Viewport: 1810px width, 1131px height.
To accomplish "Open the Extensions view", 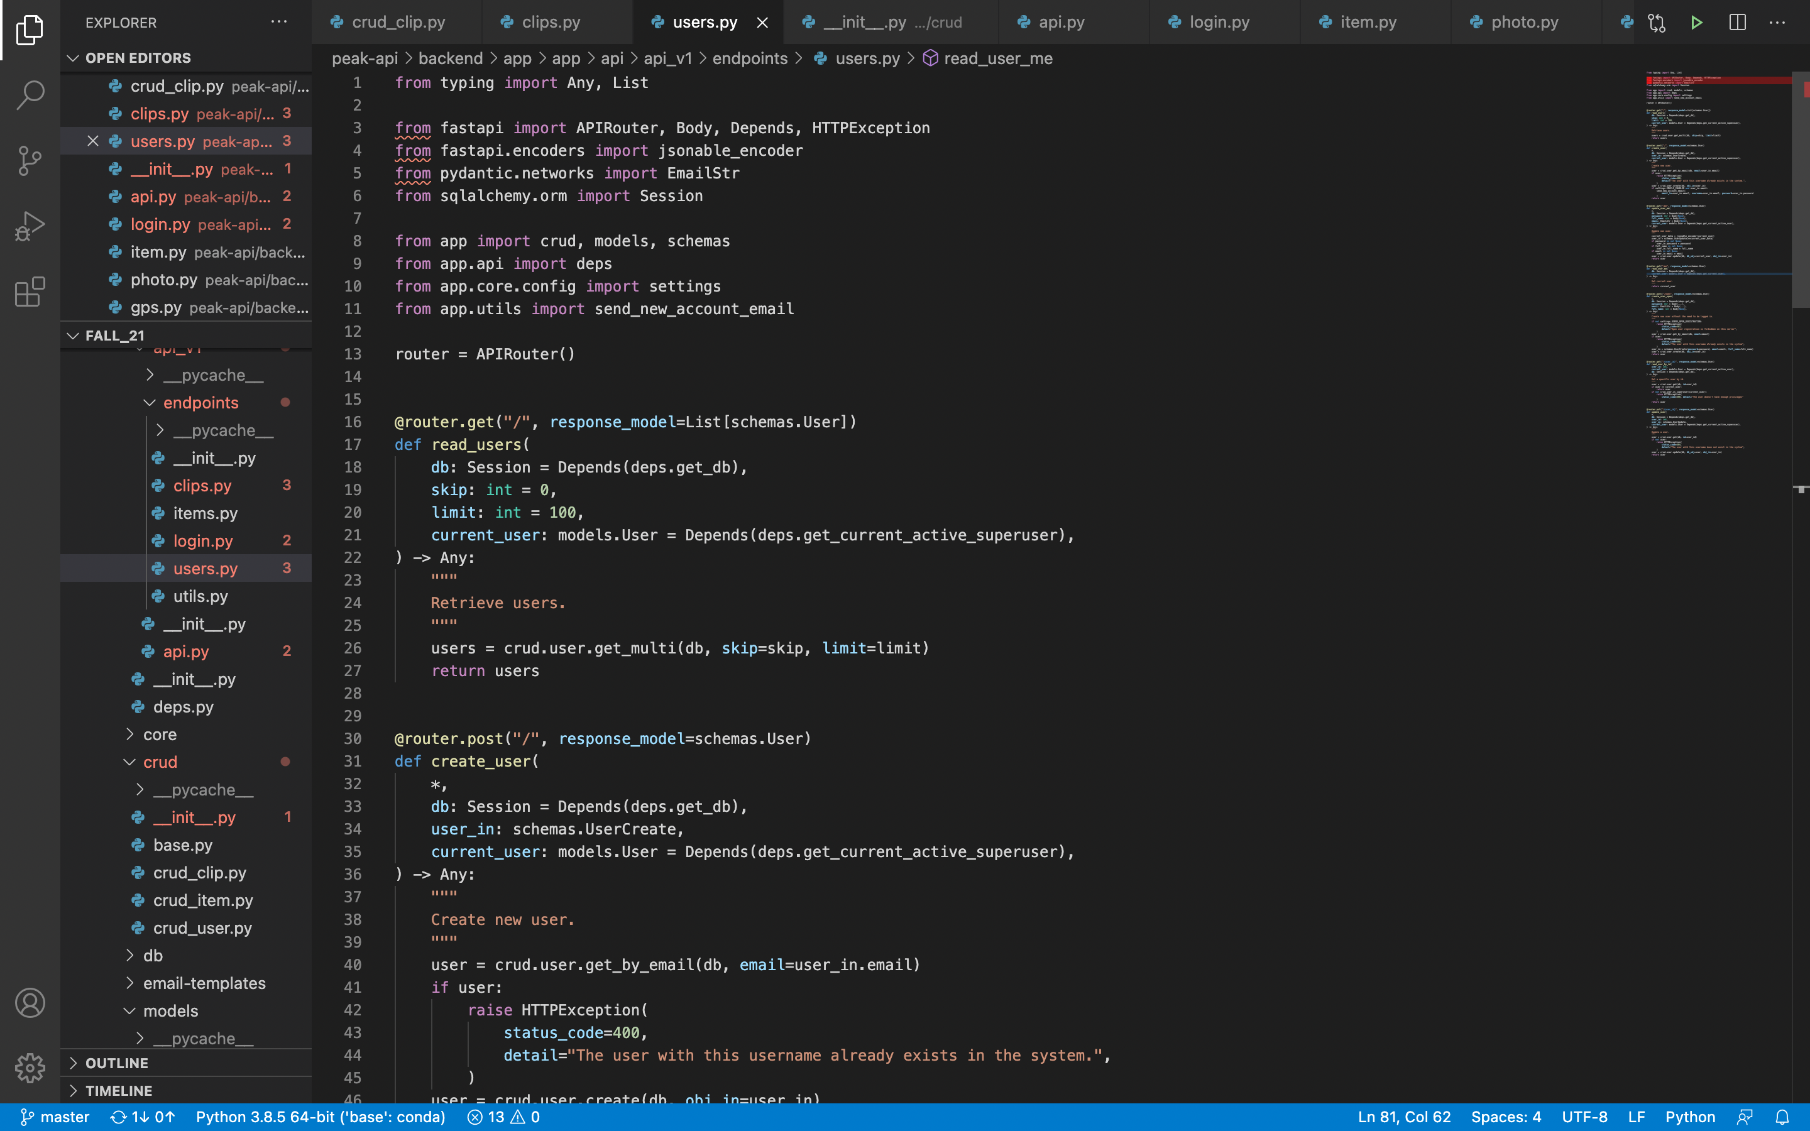I will click(30, 292).
